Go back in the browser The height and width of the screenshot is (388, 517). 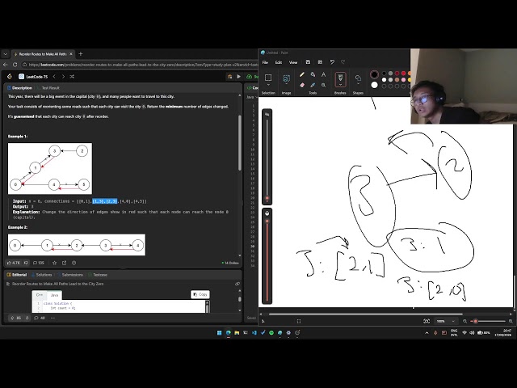tap(5, 65)
